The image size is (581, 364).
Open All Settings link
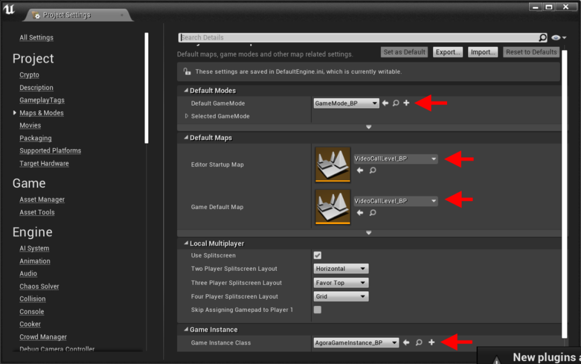click(37, 38)
